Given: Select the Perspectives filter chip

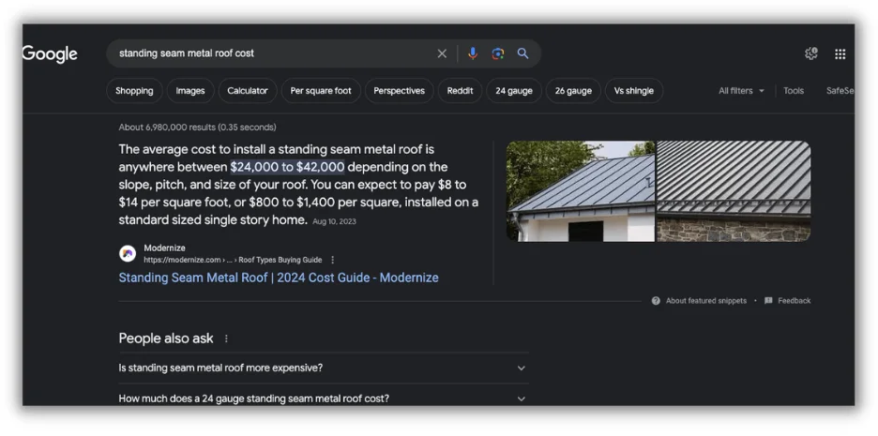Looking at the screenshot, I should tap(400, 91).
